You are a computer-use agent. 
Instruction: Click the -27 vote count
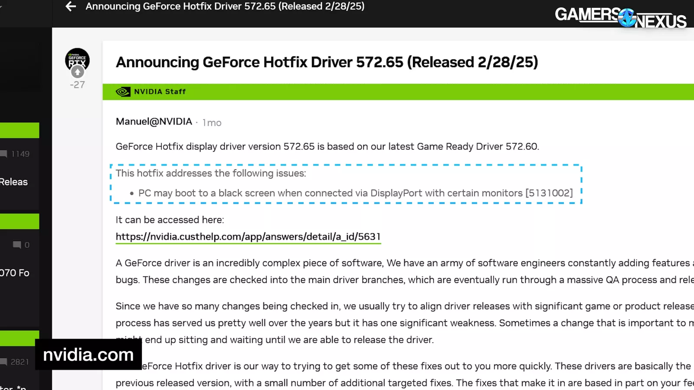pyautogui.click(x=78, y=85)
